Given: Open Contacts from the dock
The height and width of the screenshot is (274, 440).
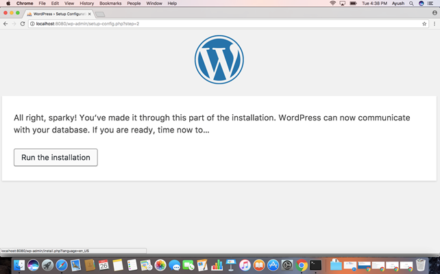Looking at the screenshot, I should (90, 265).
